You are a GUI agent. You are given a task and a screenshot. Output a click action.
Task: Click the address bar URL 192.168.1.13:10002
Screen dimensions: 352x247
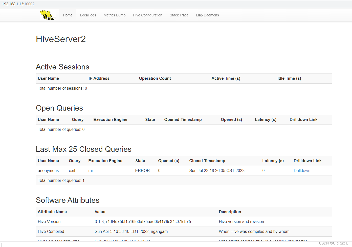(x=18, y=4)
